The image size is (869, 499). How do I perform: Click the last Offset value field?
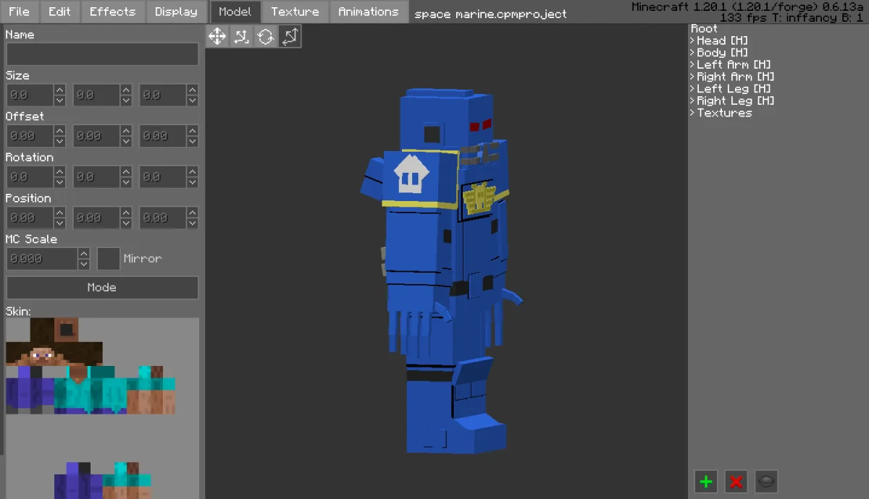click(x=163, y=136)
